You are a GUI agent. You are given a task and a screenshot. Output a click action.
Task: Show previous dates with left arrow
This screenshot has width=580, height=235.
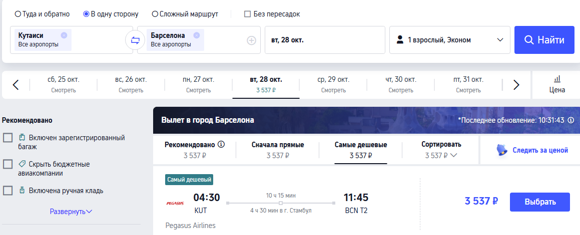[16, 85]
